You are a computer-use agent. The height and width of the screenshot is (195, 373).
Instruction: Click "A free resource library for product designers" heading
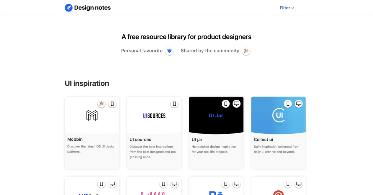click(186, 37)
